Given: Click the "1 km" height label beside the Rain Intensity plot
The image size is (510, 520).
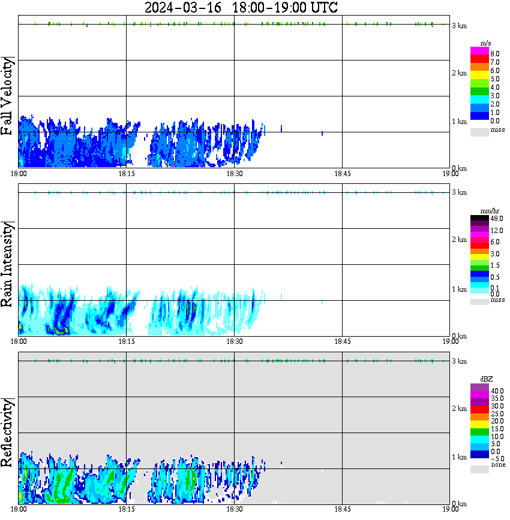Looking at the screenshot, I should tap(460, 289).
